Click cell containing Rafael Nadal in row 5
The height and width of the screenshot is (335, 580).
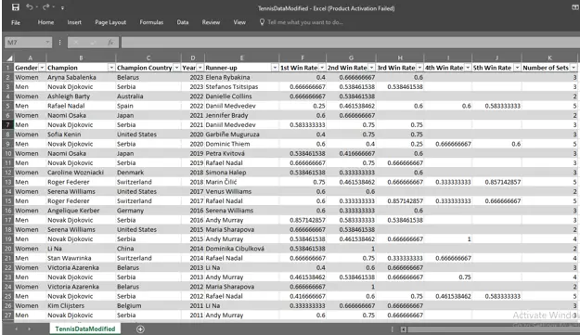[x=81, y=106]
